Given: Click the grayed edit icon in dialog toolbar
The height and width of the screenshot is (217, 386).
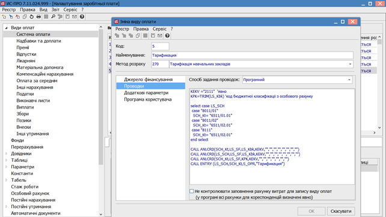Looking at the screenshot, I should (x=124, y=36).
